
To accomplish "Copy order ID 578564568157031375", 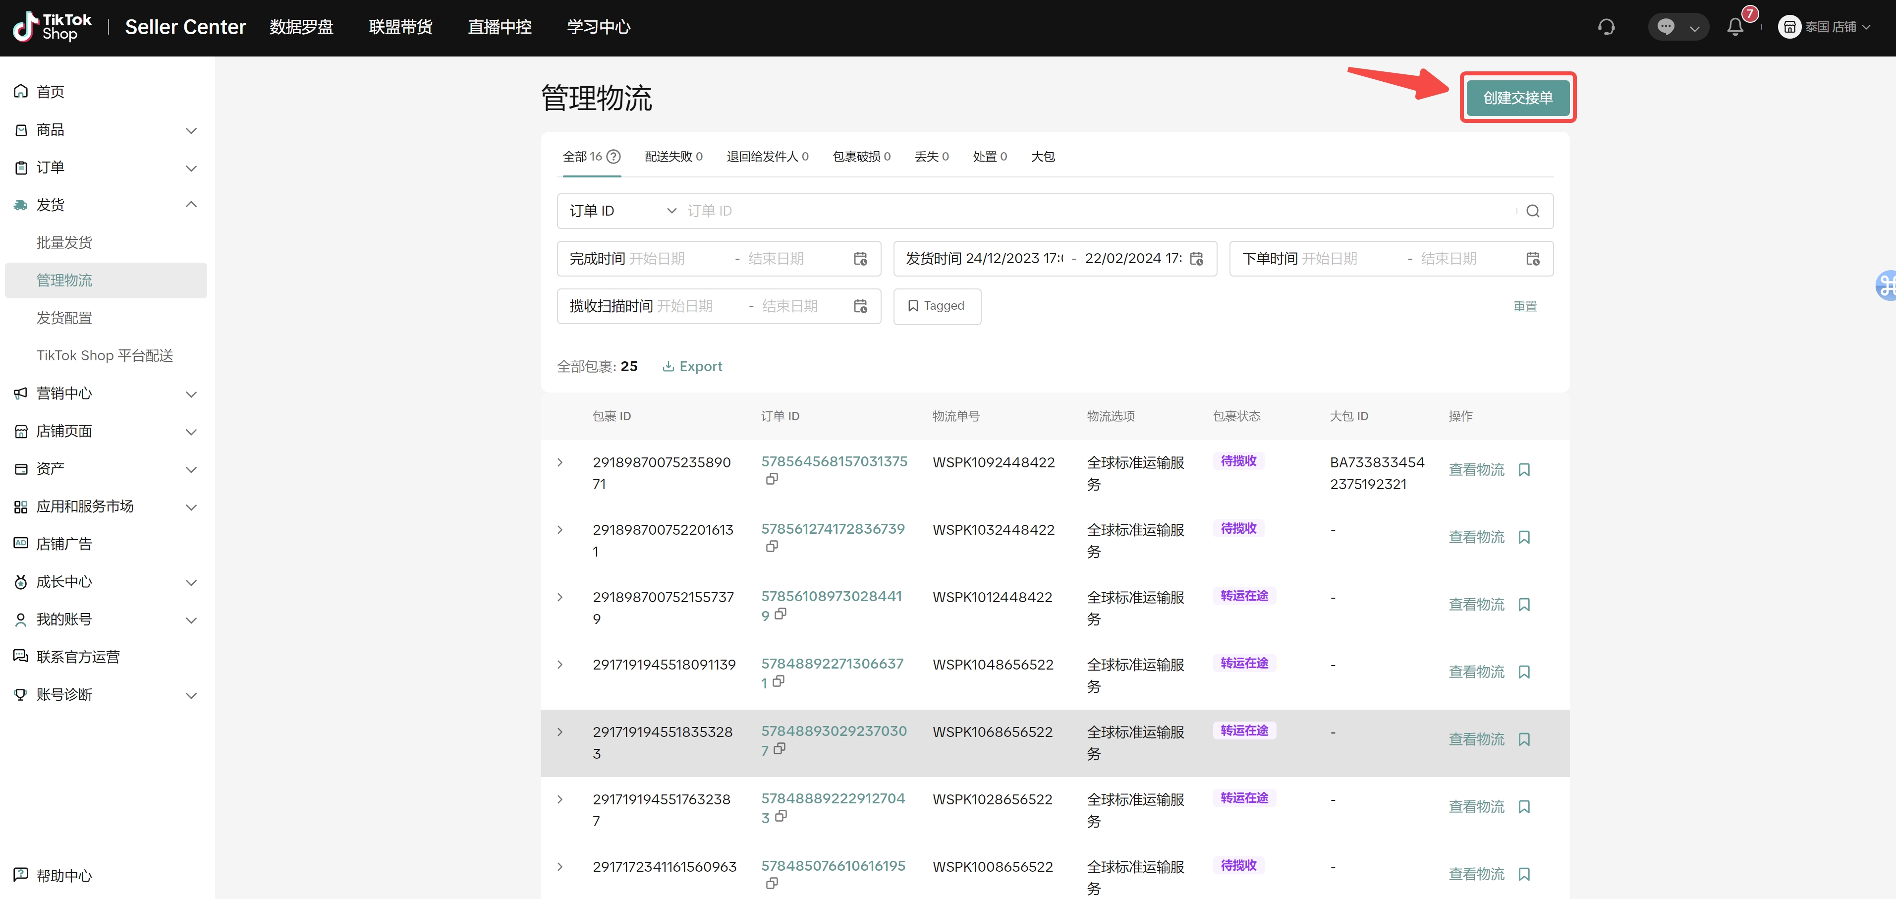I will tap(772, 479).
